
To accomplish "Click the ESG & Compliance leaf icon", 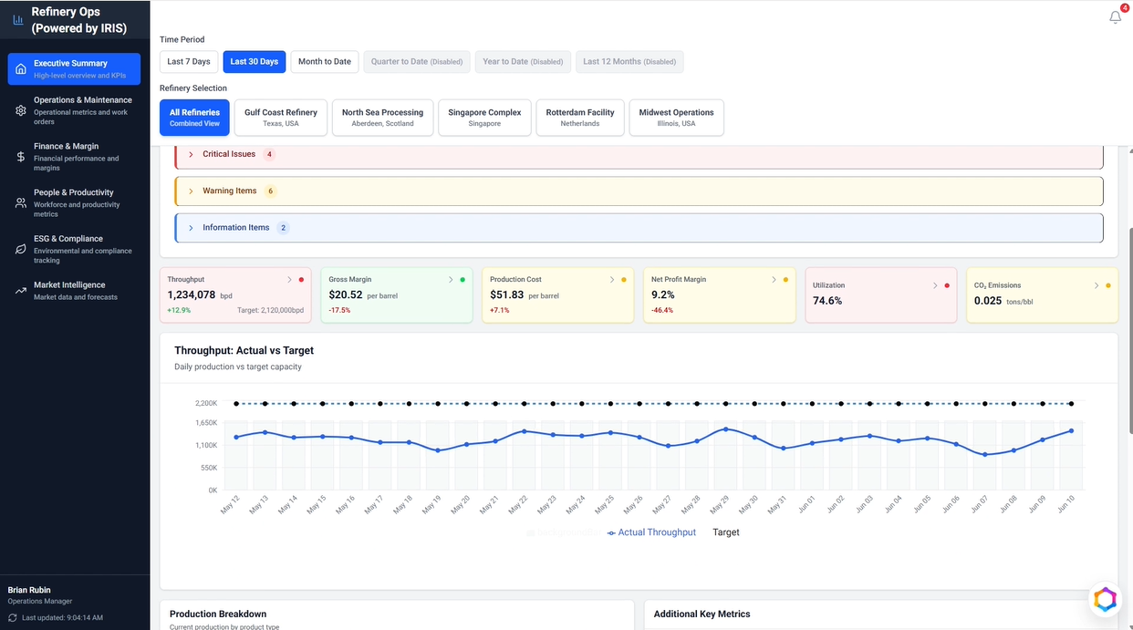I will [21, 249].
